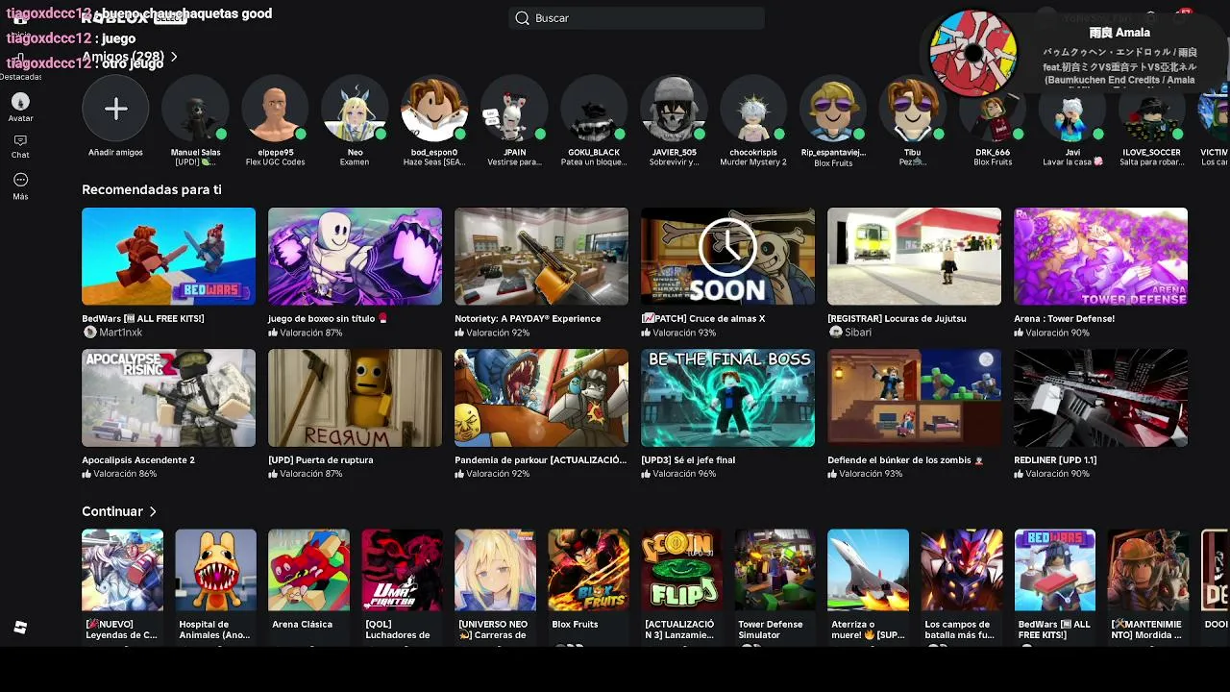
Task: Launch Leyendas de C... from Continuar row
Action: [x=122, y=570]
